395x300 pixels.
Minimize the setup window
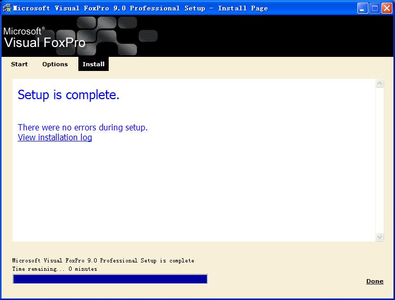(x=363, y=8)
